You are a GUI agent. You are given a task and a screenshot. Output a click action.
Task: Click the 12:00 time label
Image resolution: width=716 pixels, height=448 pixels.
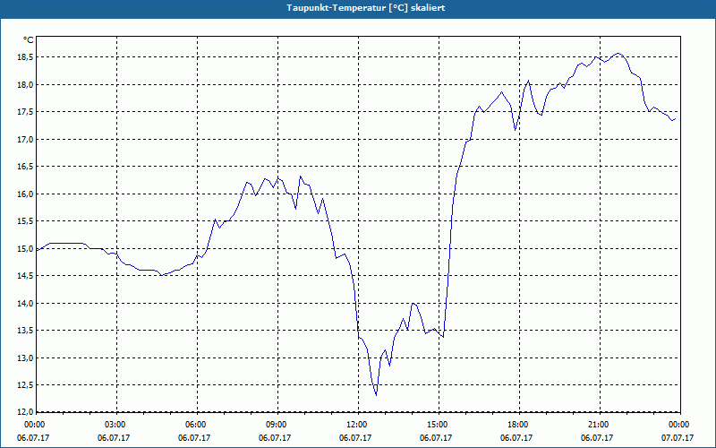(355, 425)
